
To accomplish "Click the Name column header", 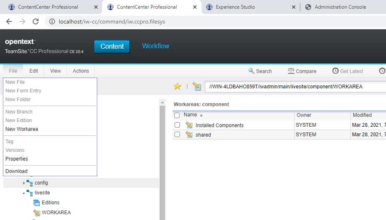I will [x=190, y=115].
